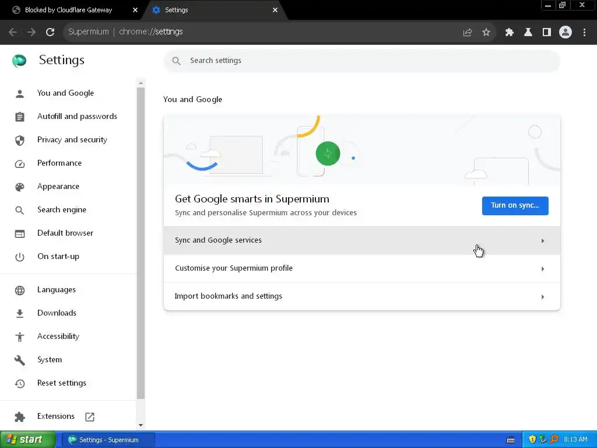
Task: Click the share page icon in the address bar
Action: [x=467, y=33]
